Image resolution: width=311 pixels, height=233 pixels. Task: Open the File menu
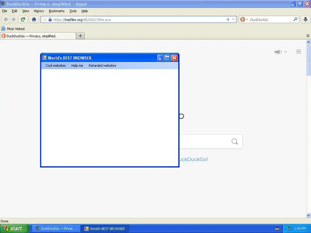[x=5, y=11]
